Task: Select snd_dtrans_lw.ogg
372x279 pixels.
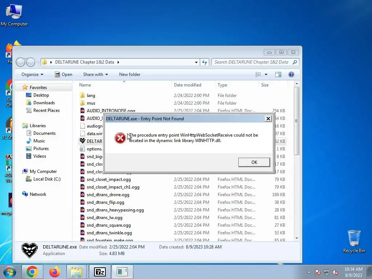Action: pyautogui.click(x=104, y=217)
